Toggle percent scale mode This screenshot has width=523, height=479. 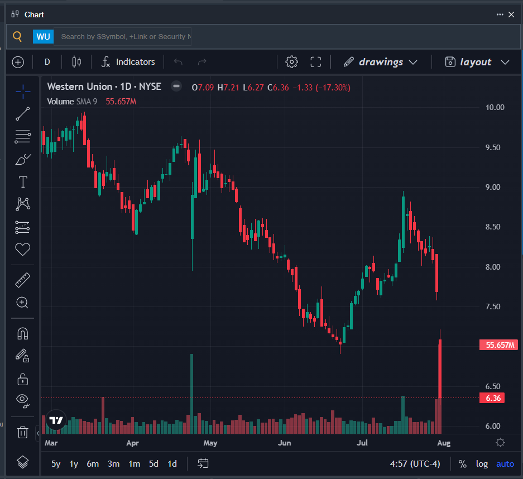(x=463, y=464)
